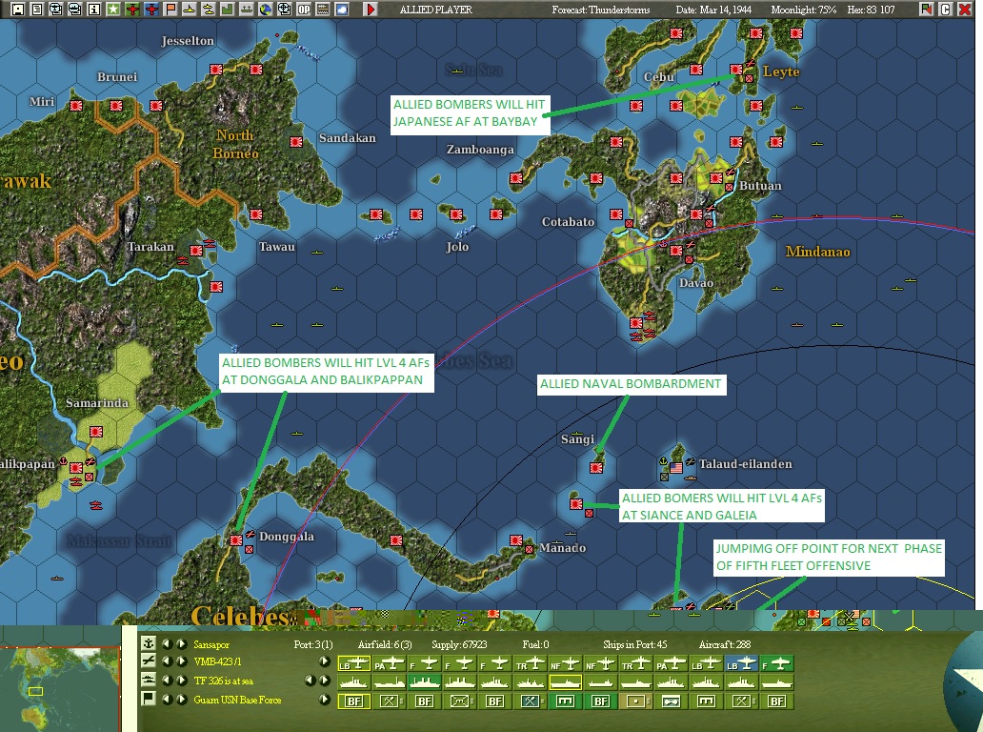Select the yellow-outlined LB bomber unit icon
Viewport: 983px width, 732px height.
[354, 663]
